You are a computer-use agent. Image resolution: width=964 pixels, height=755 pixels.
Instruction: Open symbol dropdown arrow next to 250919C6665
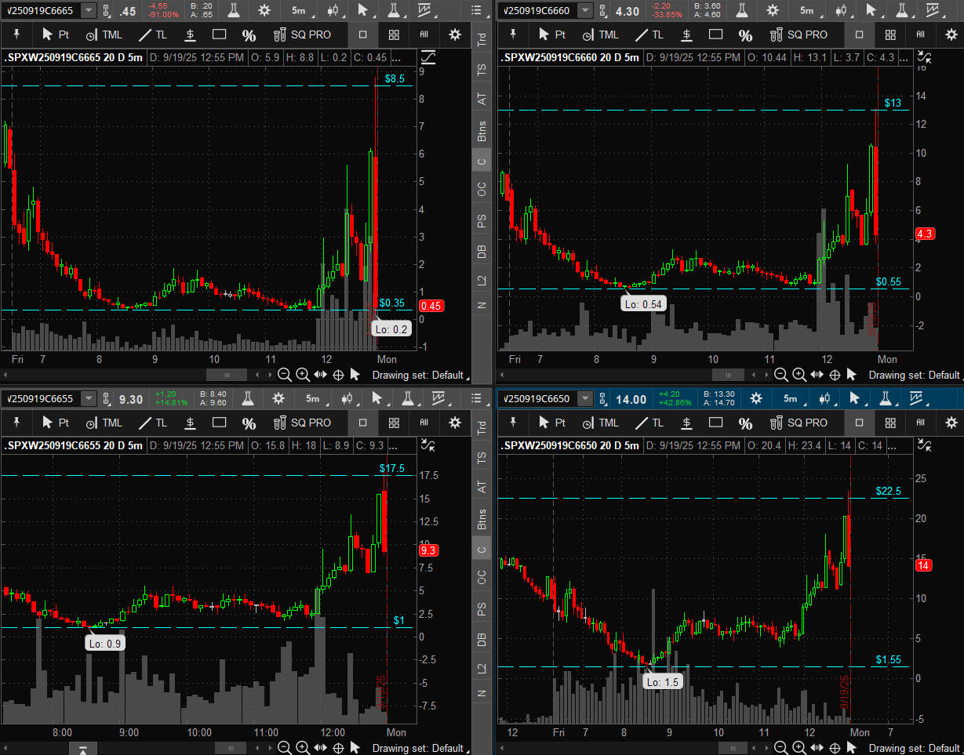[89, 10]
